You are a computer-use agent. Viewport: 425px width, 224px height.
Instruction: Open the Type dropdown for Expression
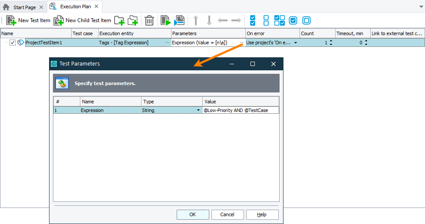click(198, 110)
